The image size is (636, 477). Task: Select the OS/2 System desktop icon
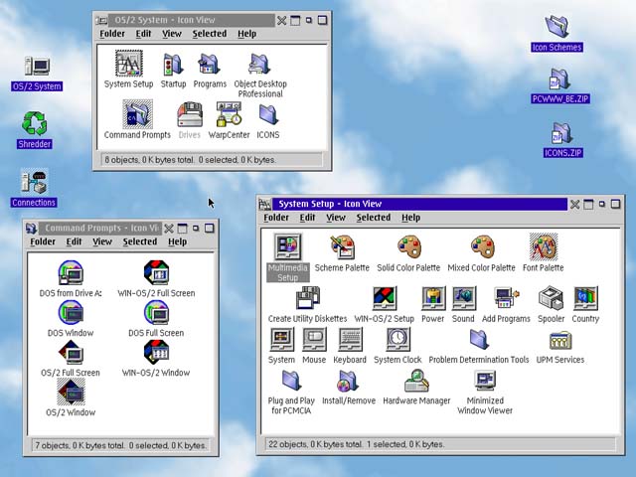tap(37, 67)
